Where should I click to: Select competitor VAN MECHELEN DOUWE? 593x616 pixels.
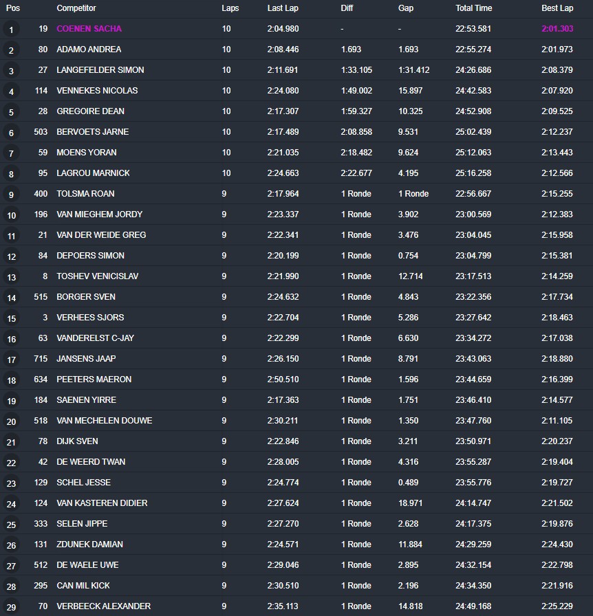(x=104, y=421)
